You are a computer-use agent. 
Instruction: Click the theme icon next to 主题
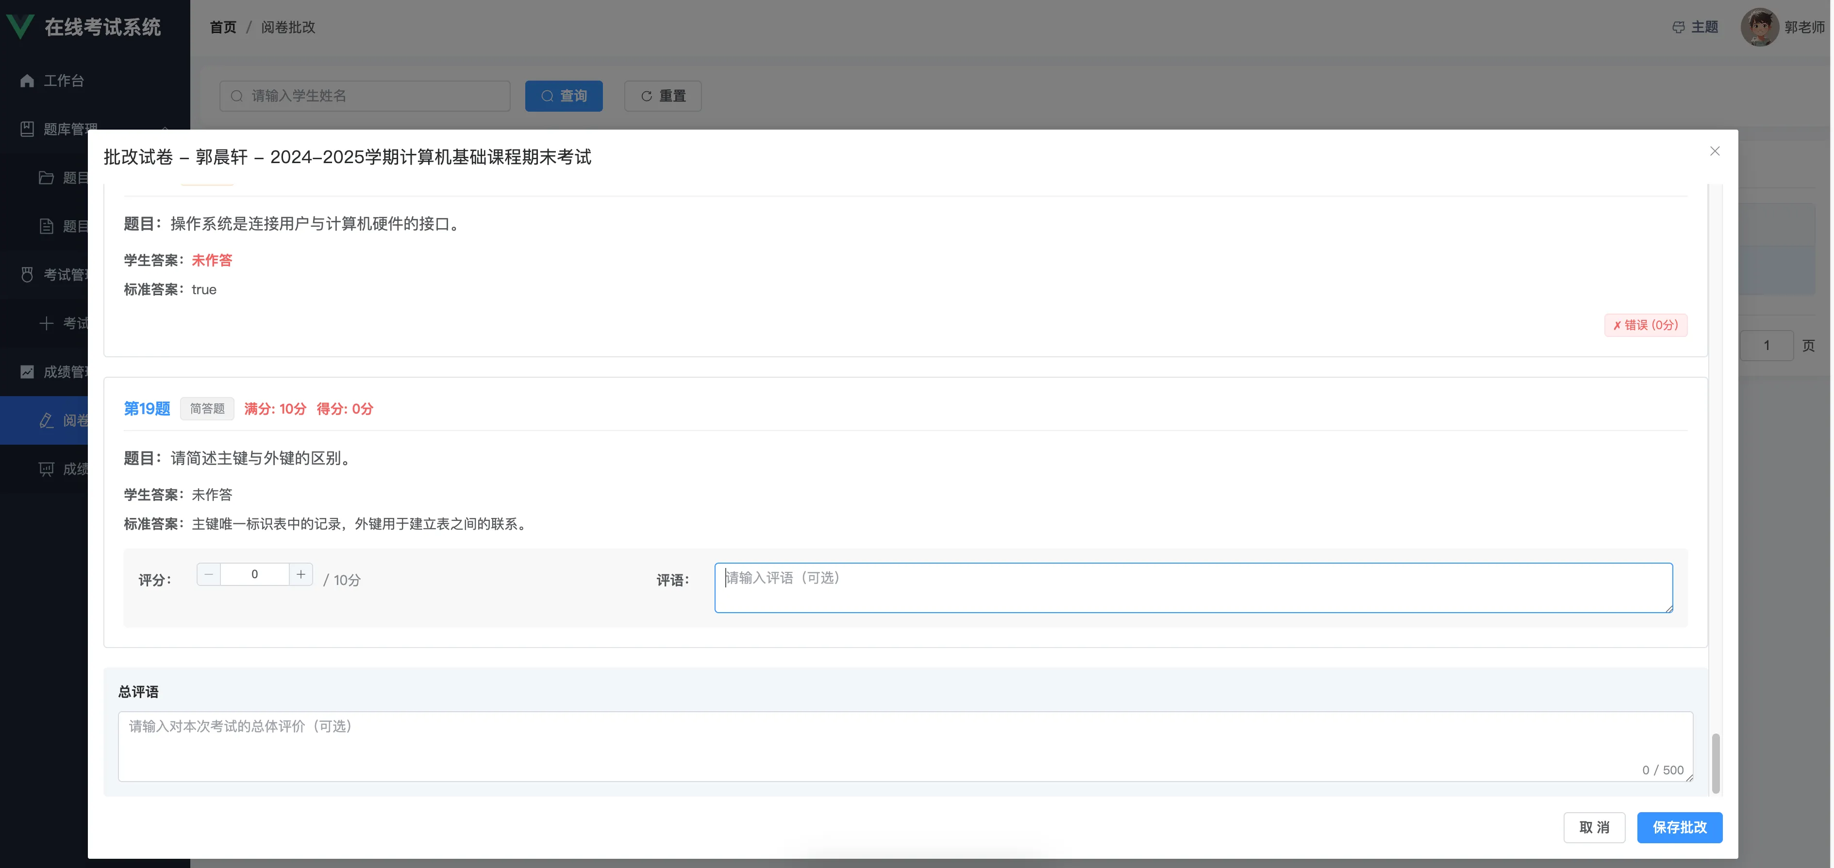pyautogui.click(x=1678, y=27)
